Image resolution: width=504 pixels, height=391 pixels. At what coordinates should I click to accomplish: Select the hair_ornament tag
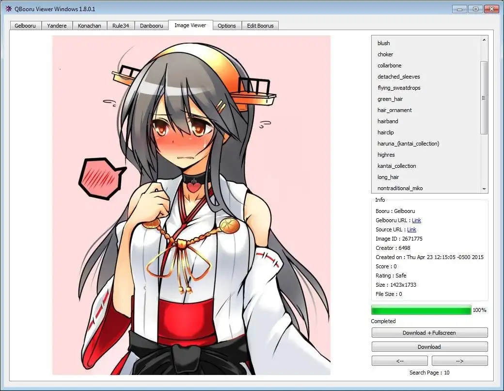click(394, 110)
